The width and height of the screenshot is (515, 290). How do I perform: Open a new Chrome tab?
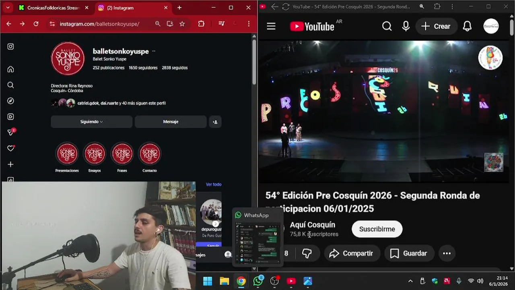(x=179, y=8)
